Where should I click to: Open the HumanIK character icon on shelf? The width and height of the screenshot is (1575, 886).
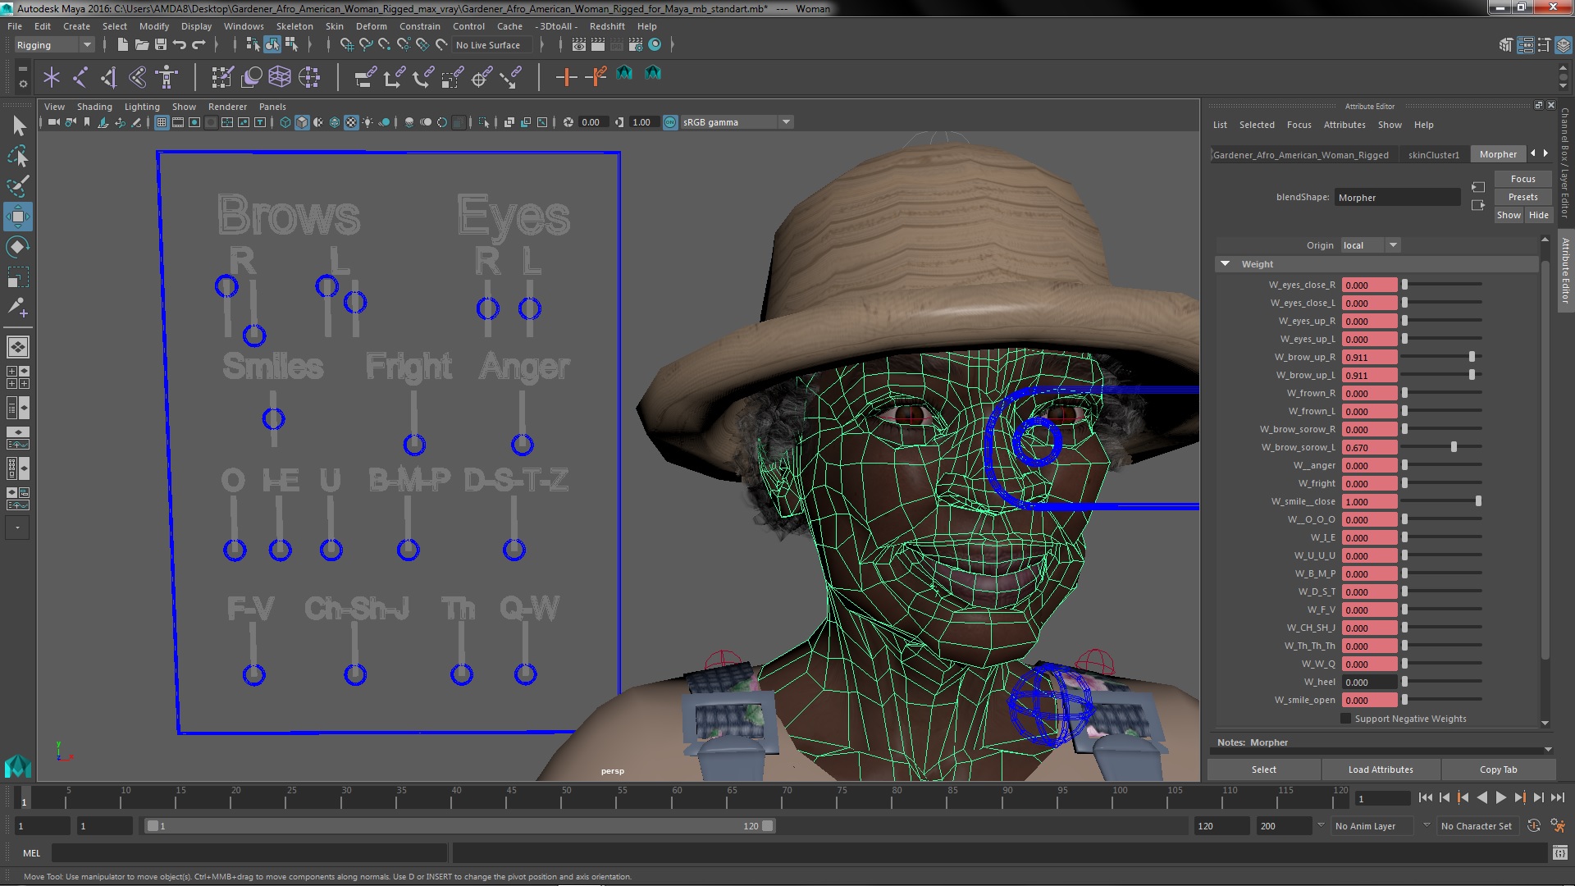[x=167, y=78]
